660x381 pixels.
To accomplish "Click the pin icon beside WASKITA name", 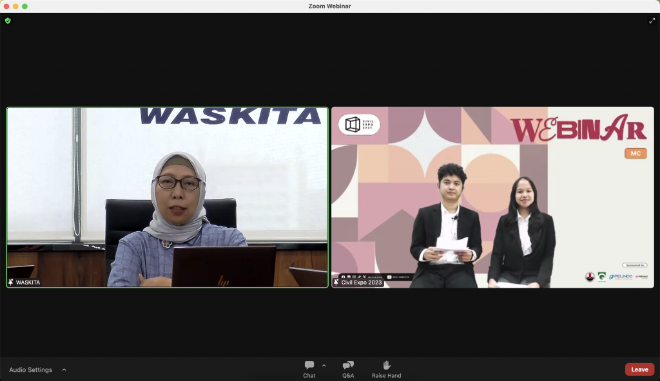I will click(x=10, y=282).
